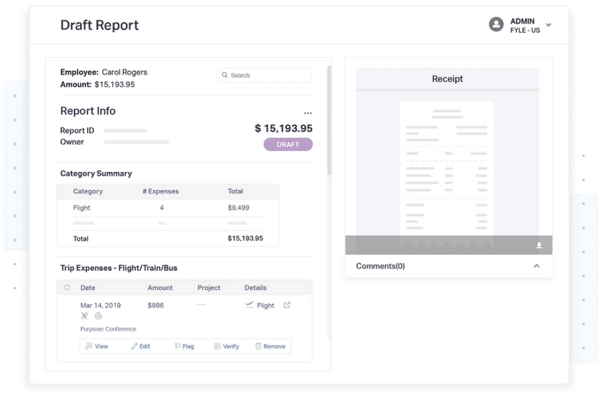Click the # Expenses column header
The width and height of the screenshot is (602, 397).
[x=161, y=191]
